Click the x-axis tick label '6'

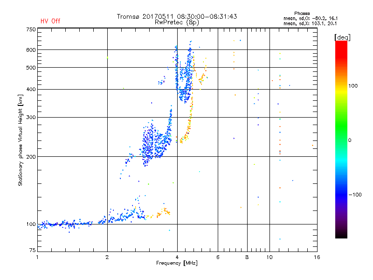click(x=218, y=257)
